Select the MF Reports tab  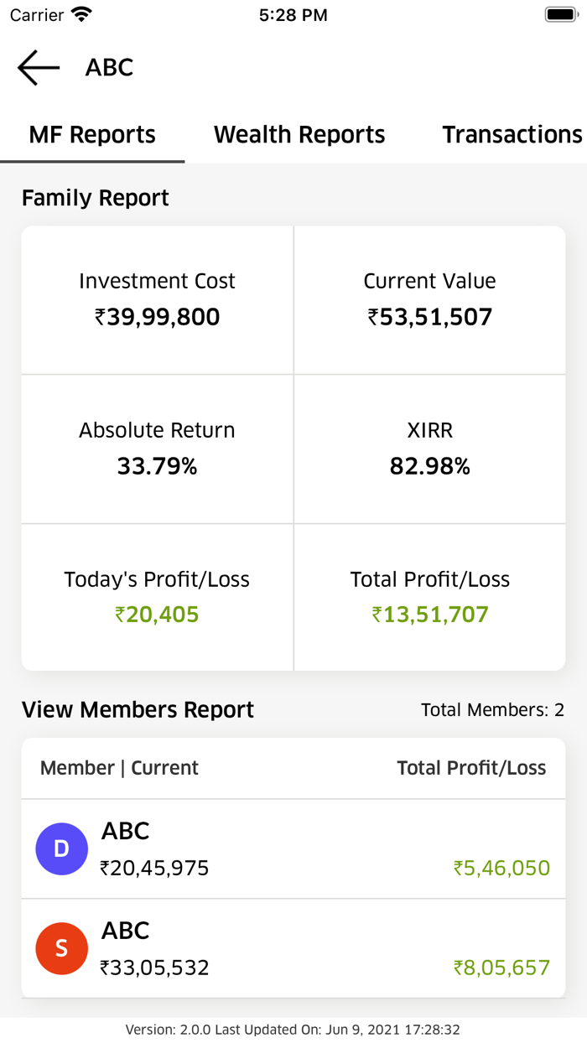click(x=91, y=134)
